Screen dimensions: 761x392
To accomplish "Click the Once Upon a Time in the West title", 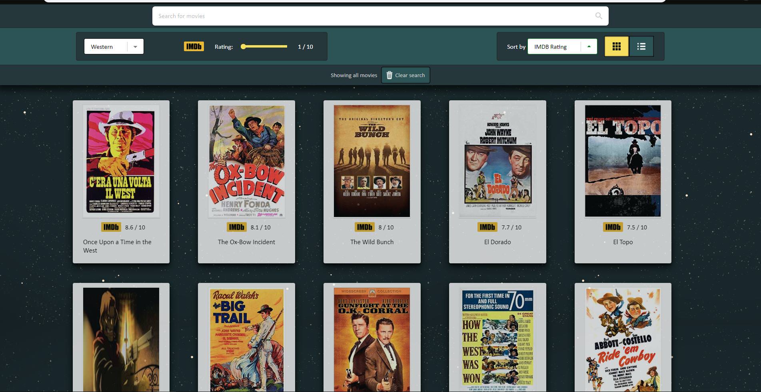I will tap(117, 246).
